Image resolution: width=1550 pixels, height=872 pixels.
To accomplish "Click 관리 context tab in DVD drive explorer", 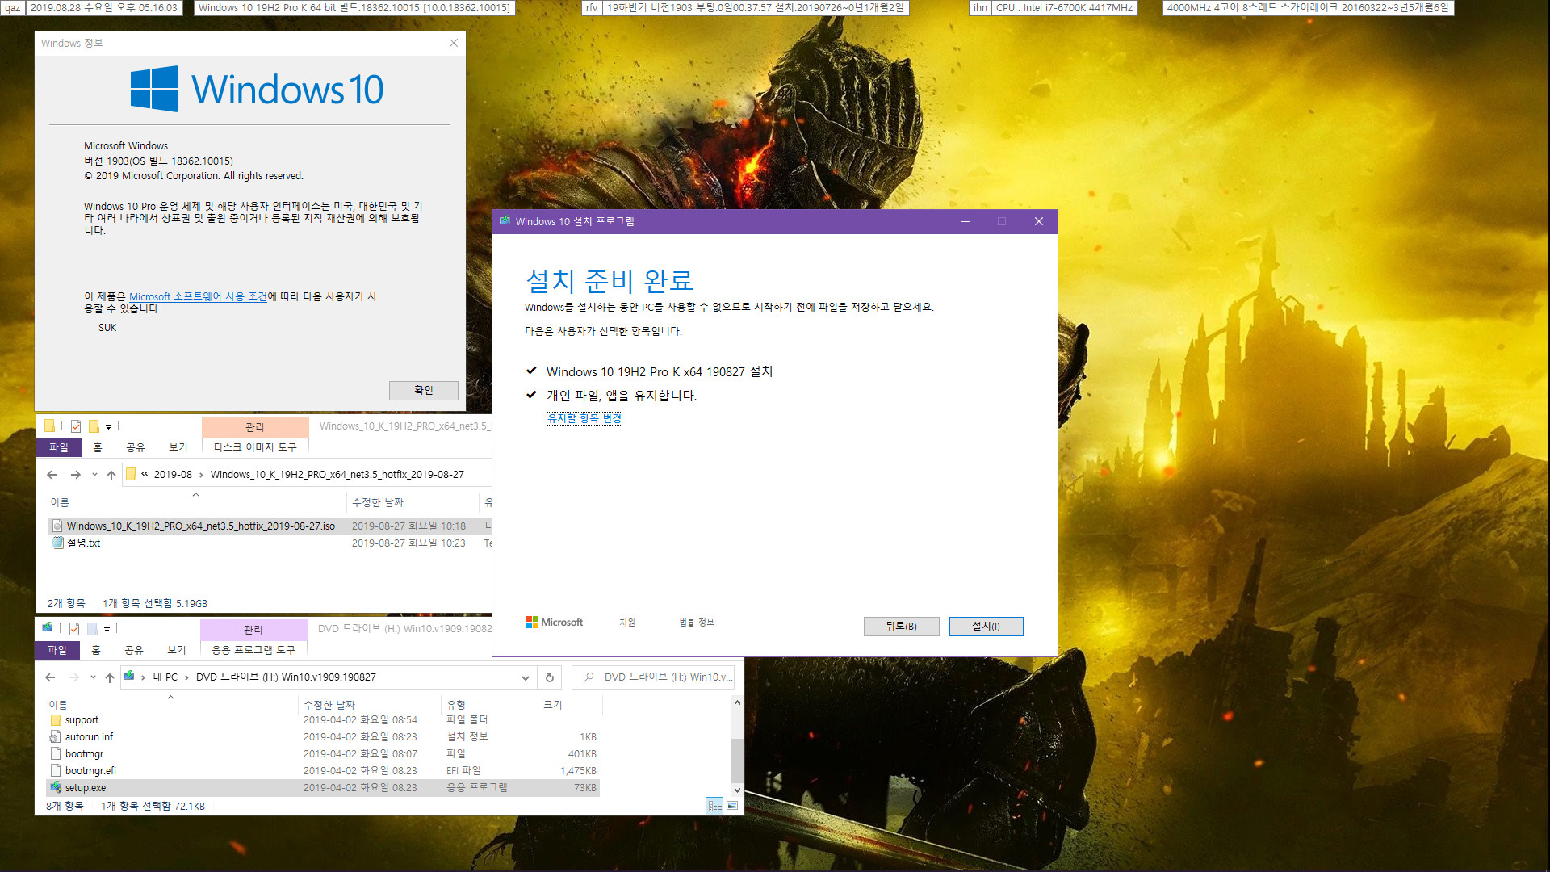I will coord(253,629).
